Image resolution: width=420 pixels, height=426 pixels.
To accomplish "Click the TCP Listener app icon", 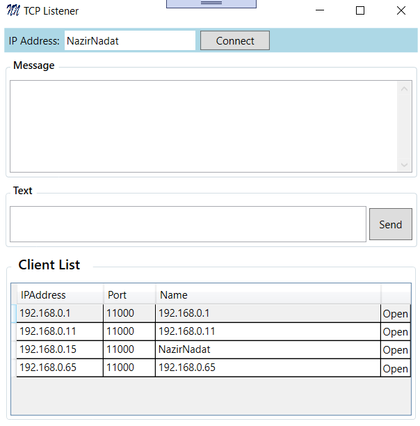I will [x=13, y=10].
